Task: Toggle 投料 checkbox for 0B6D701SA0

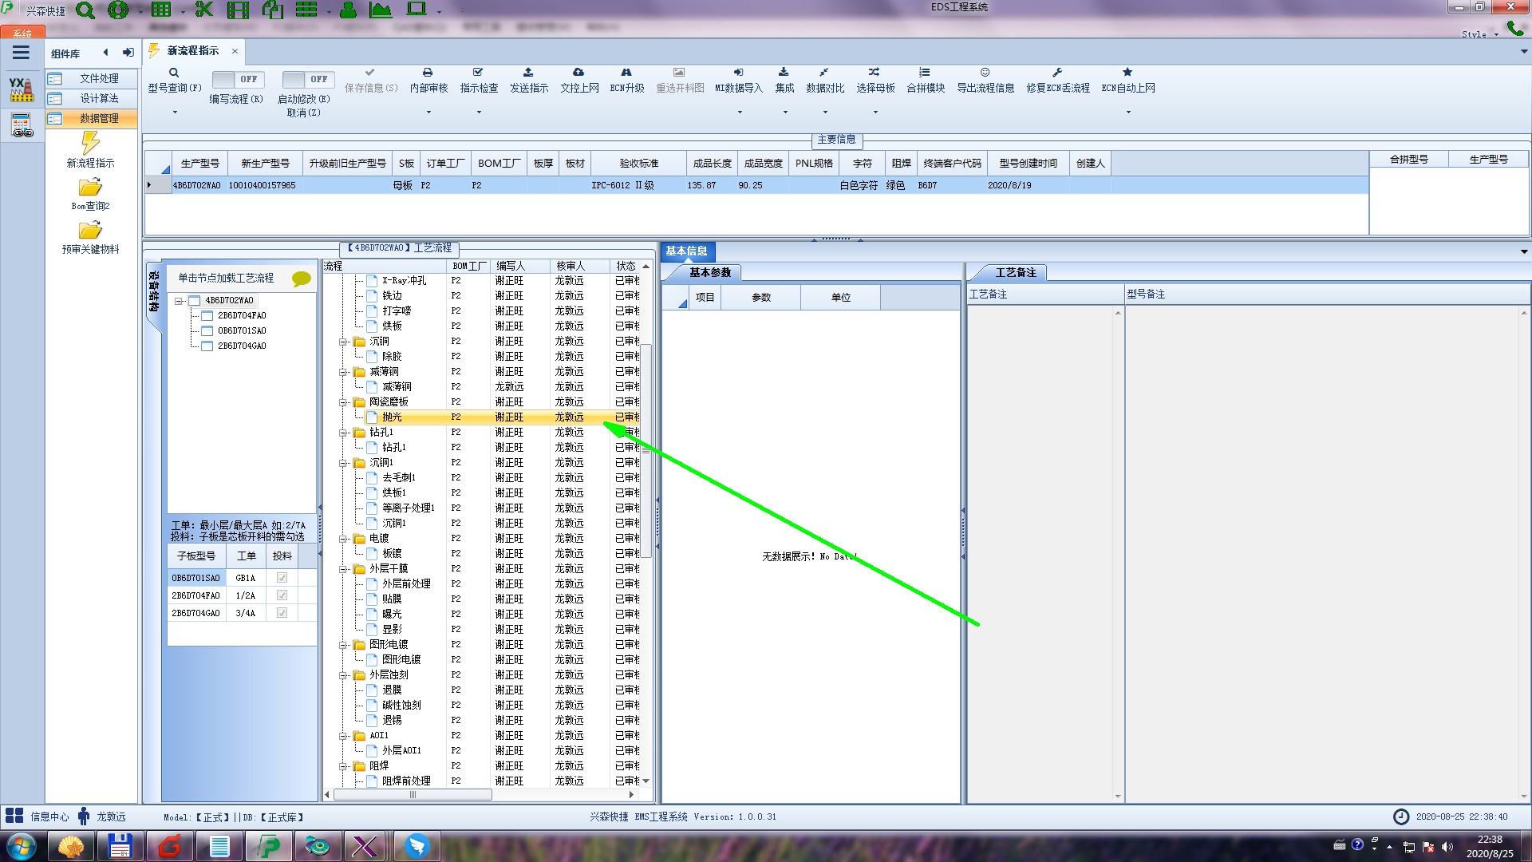Action: [x=282, y=578]
